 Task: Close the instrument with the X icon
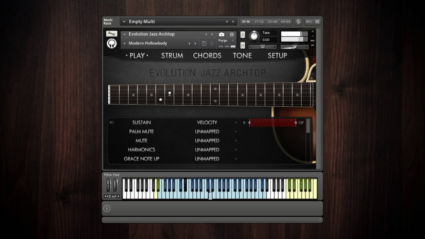pos(312,32)
